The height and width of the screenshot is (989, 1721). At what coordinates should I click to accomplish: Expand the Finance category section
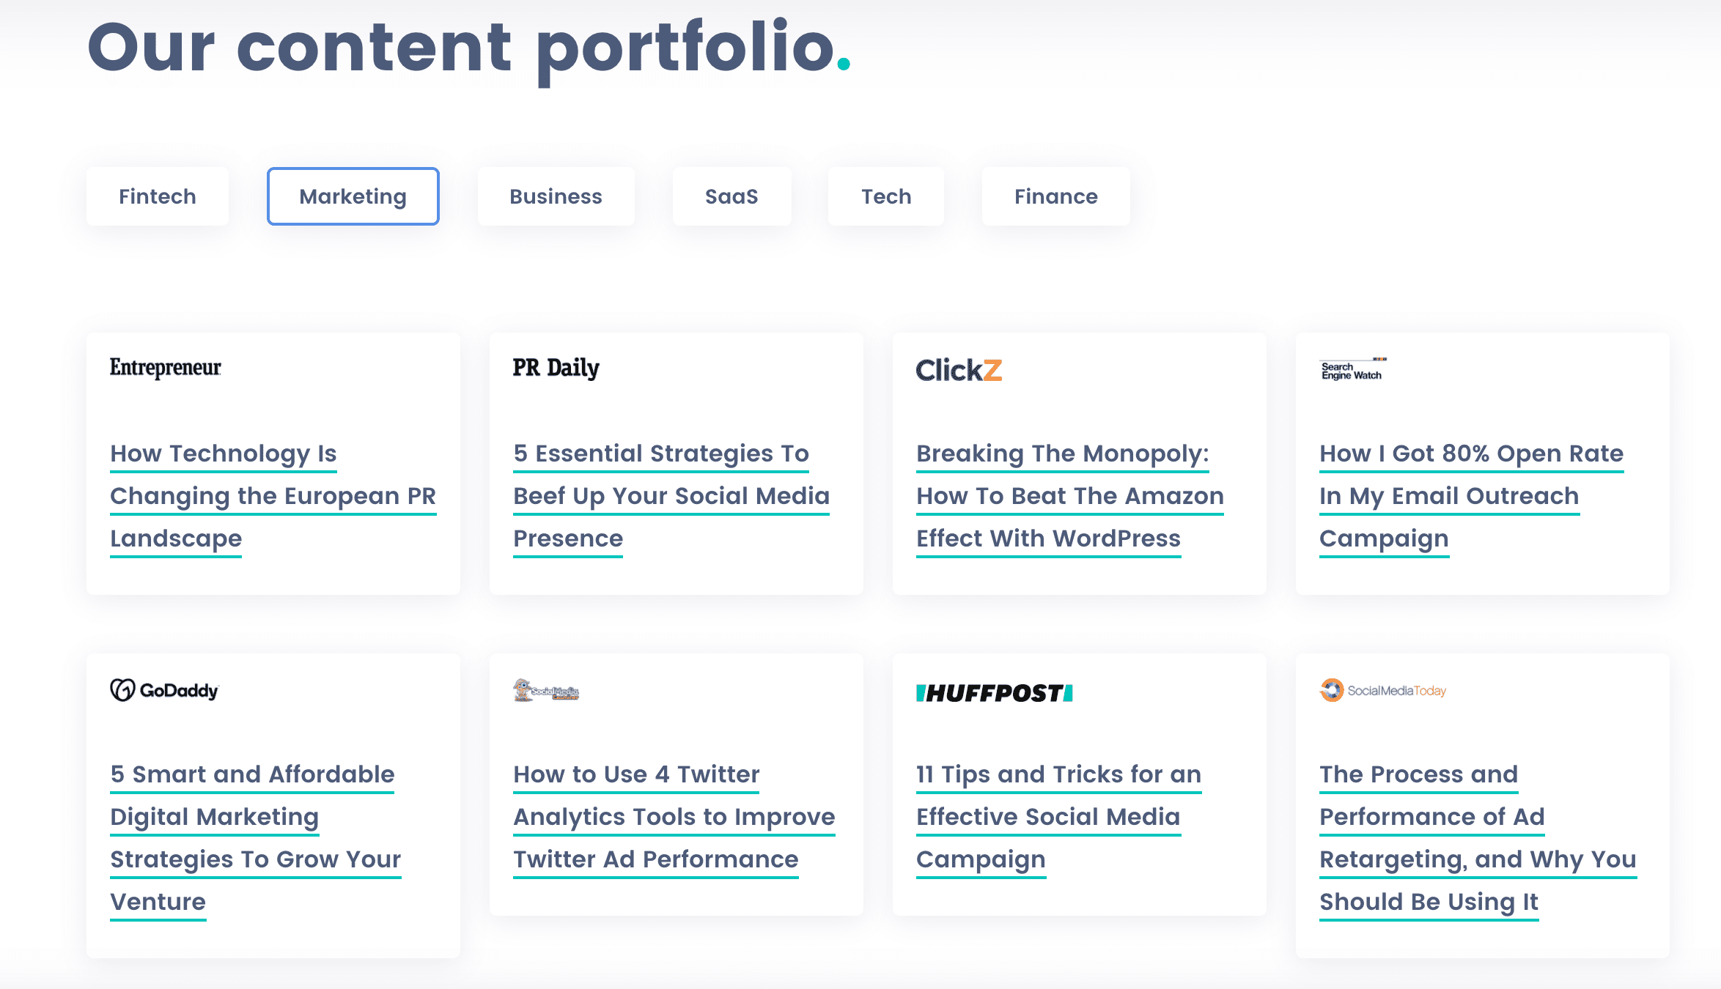[1055, 196]
